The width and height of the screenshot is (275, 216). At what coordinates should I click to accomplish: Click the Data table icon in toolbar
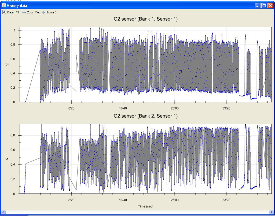coord(4,12)
